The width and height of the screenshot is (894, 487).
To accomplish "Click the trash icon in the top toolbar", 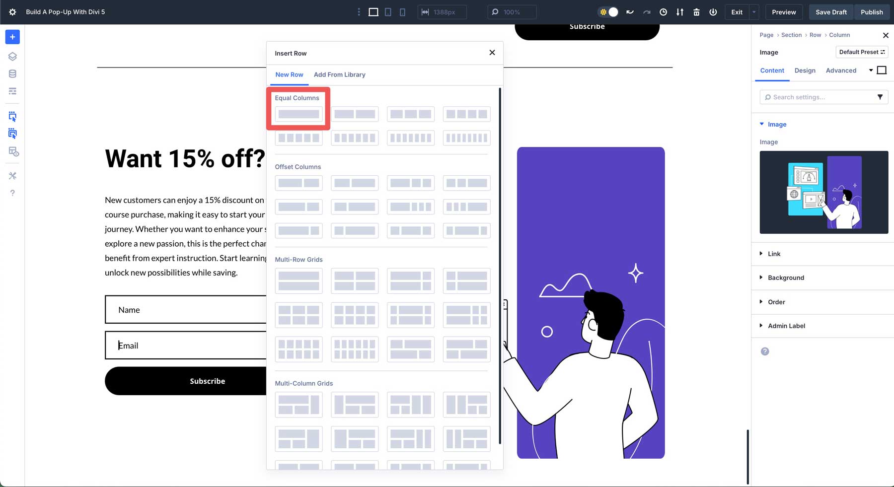I will [697, 12].
